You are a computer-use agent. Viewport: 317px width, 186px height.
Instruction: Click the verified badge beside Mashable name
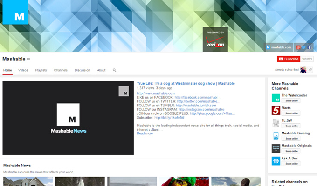pyautogui.click(x=28, y=59)
